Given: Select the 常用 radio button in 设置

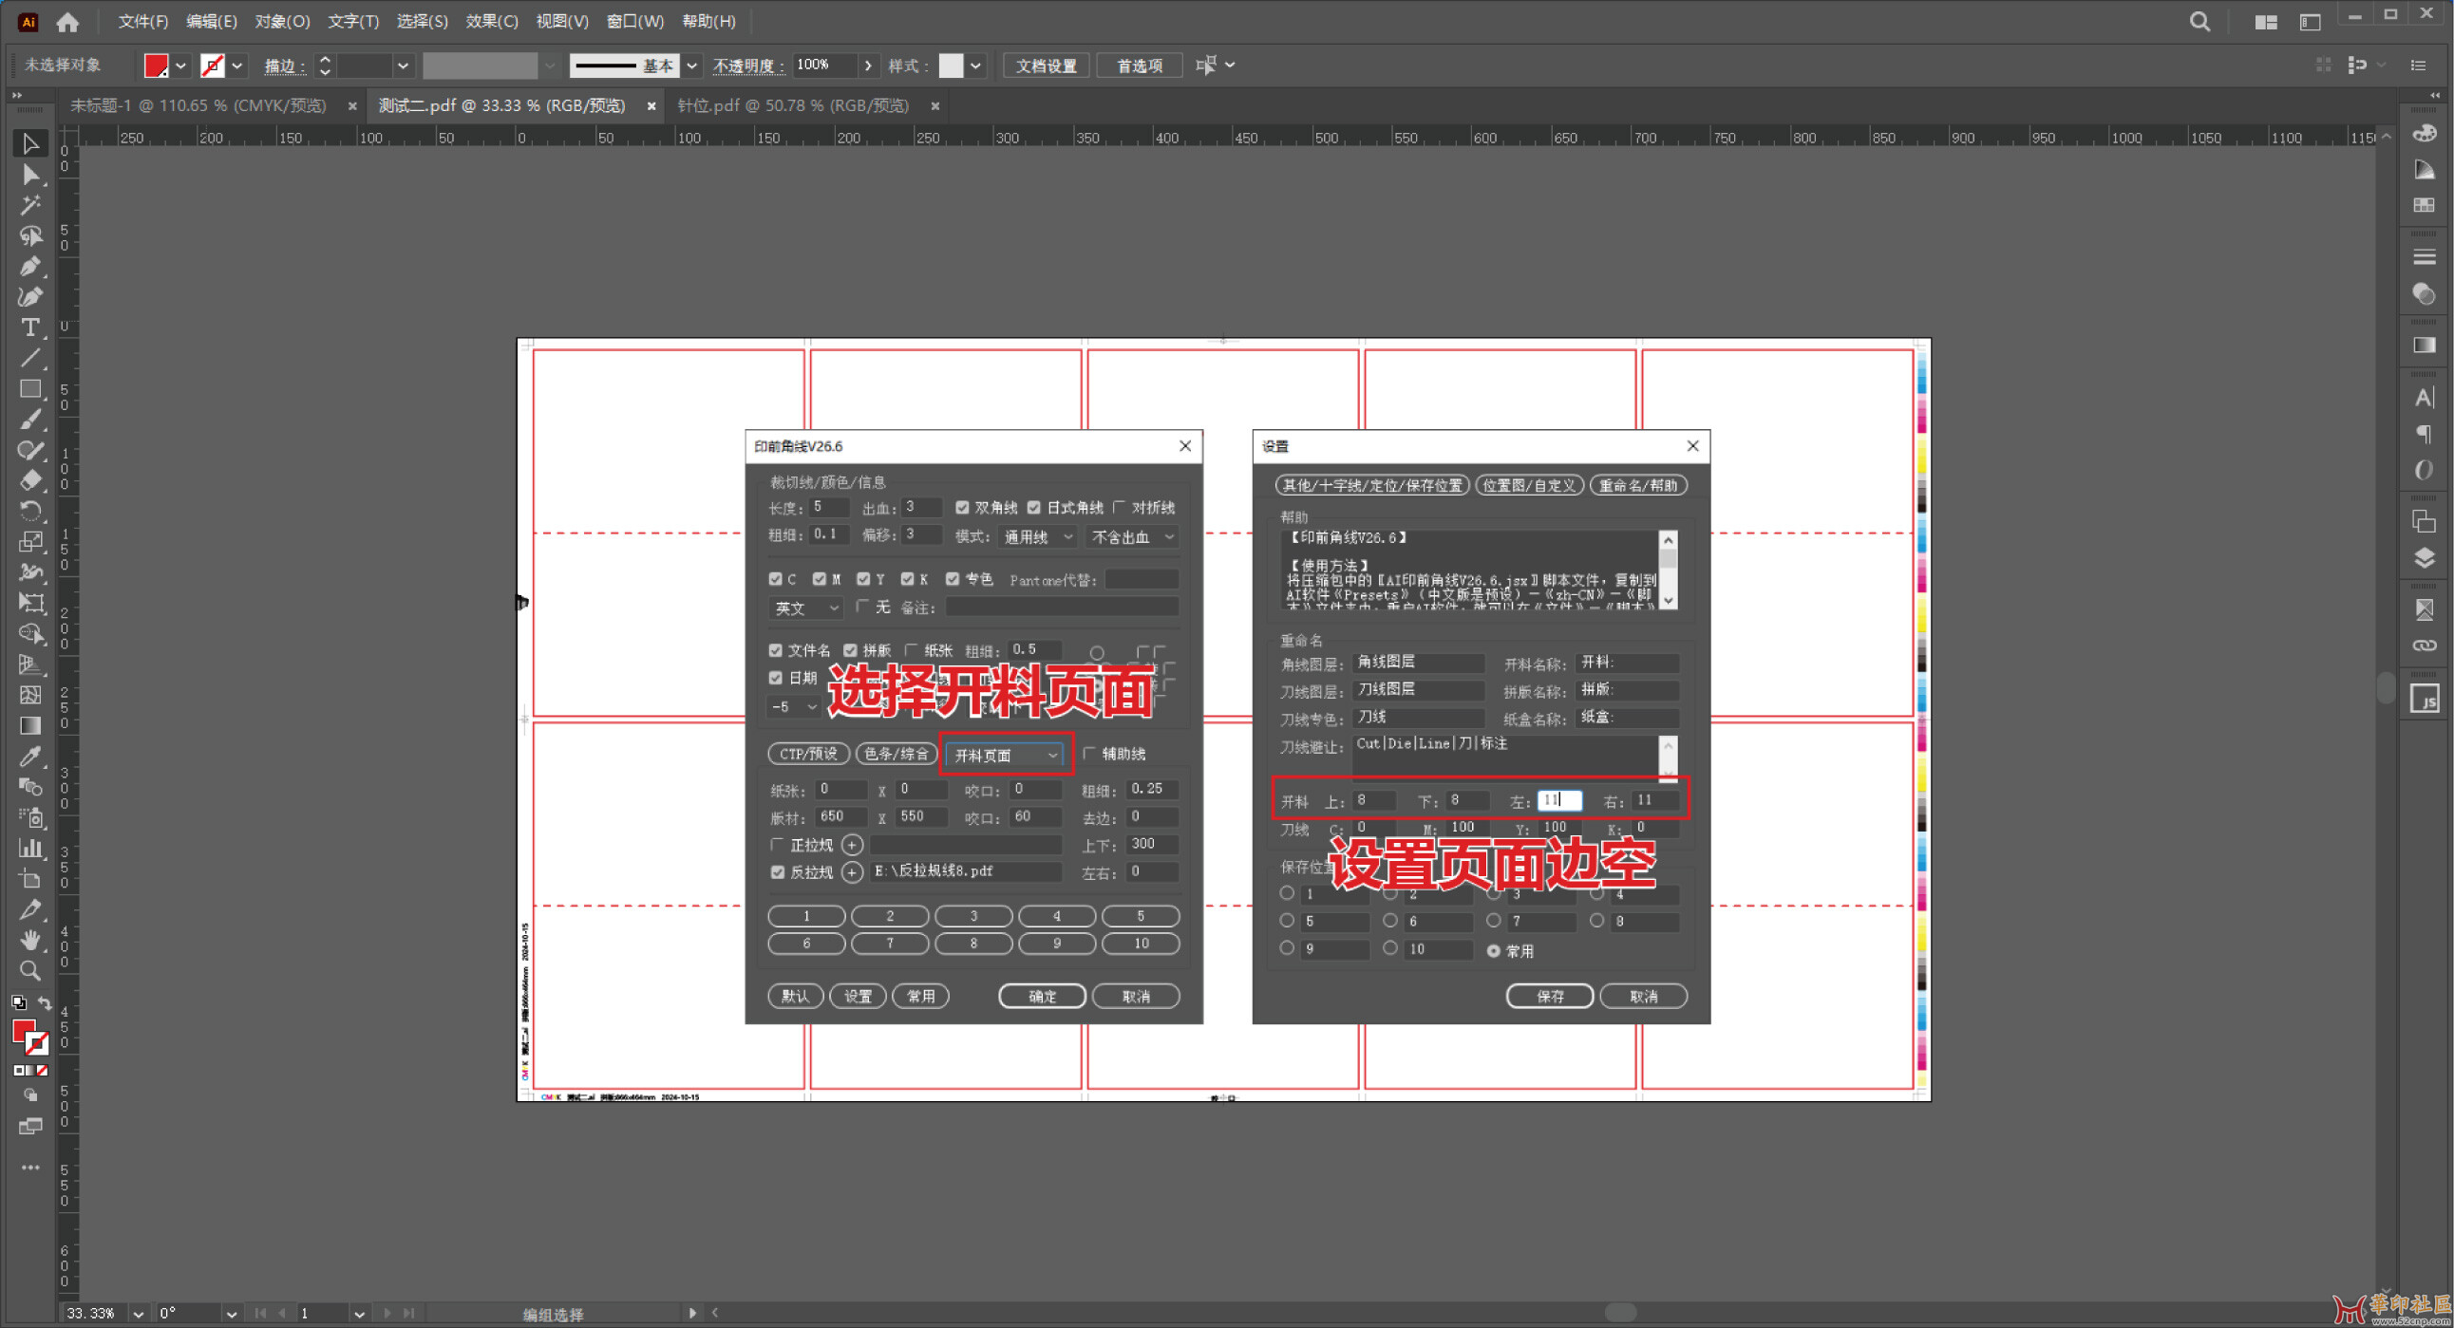Looking at the screenshot, I should [x=1493, y=951].
